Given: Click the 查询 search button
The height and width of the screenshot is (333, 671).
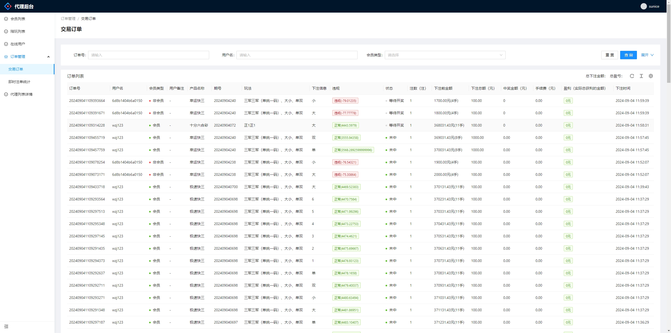Looking at the screenshot, I should coord(628,55).
